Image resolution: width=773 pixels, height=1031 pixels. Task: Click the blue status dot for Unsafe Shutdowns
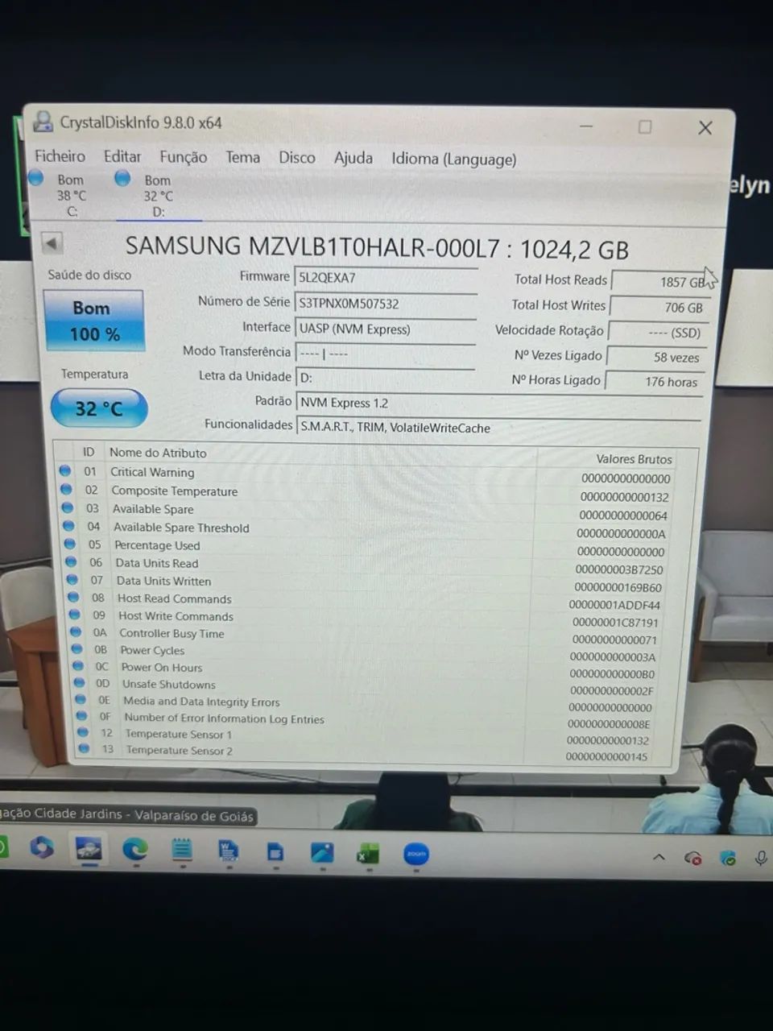coord(80,684)
